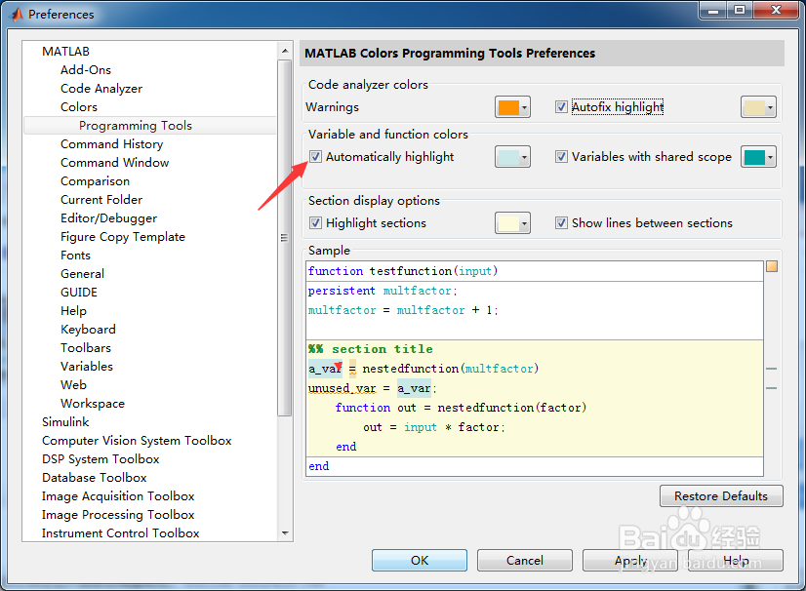Toggle Variables with shared scope checkbox
The width and height of the screenshot is (806, 591).
click(x=561, y=157)
